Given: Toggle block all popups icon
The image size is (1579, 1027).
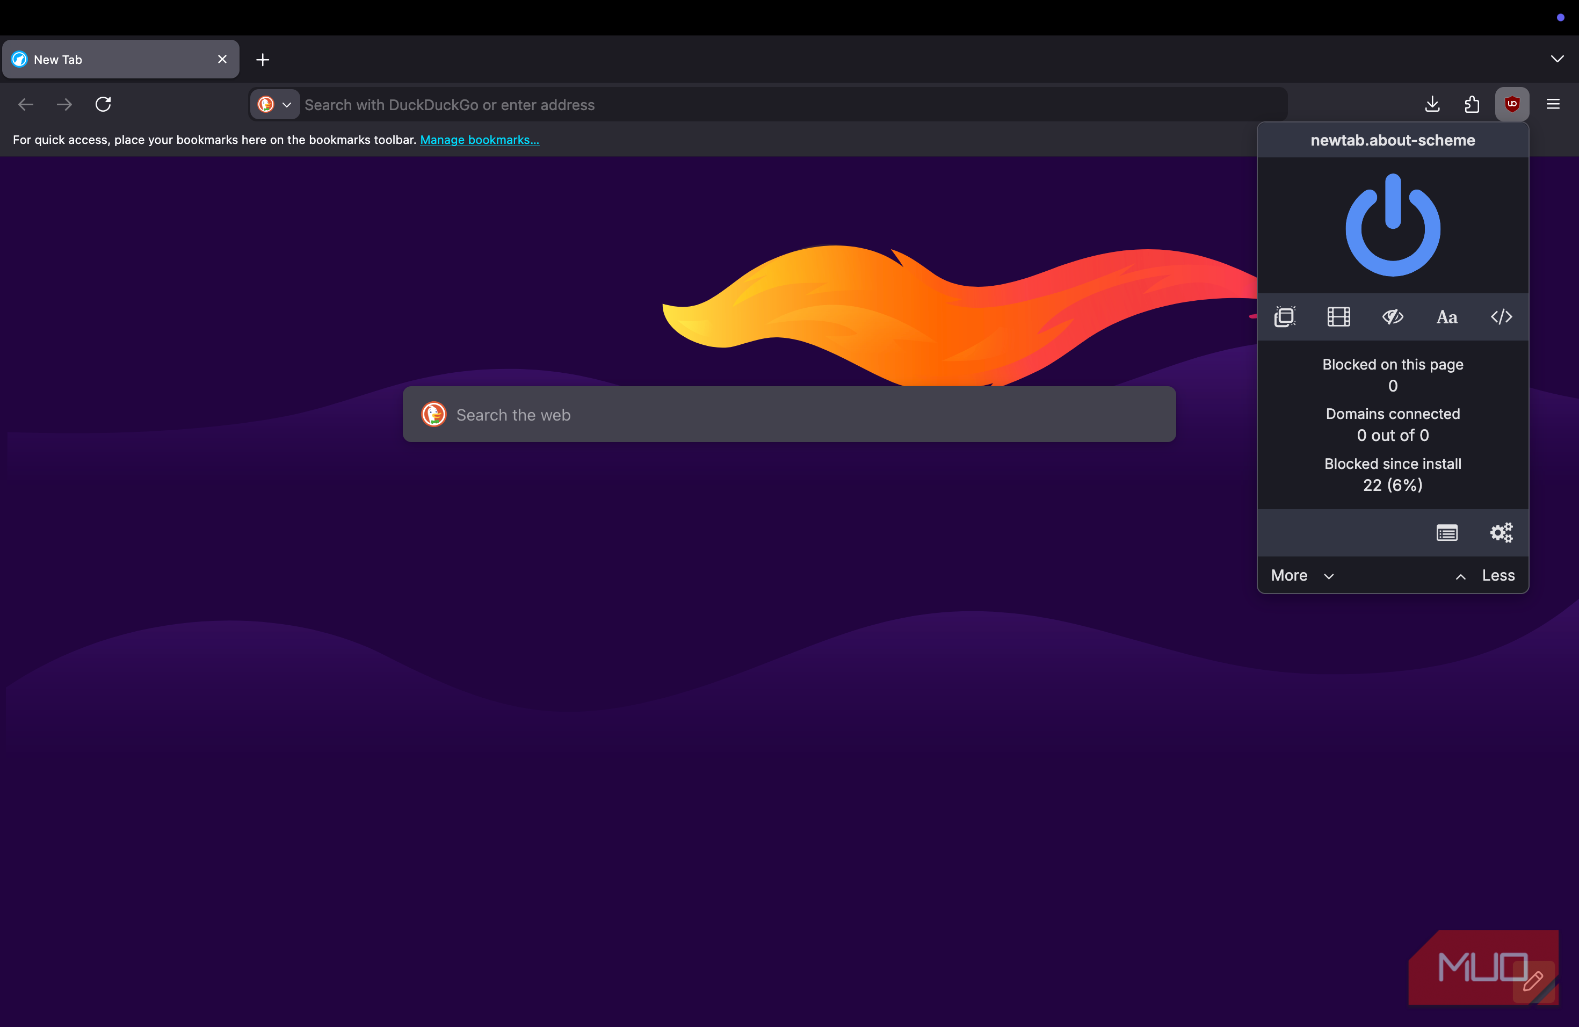Looking at the screenshot, I should click(x=1285, y=316).
